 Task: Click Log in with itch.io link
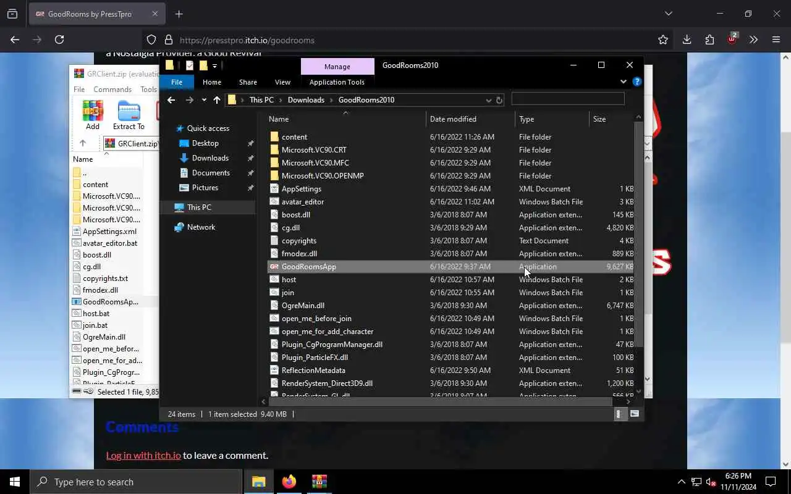click(143, 456)
